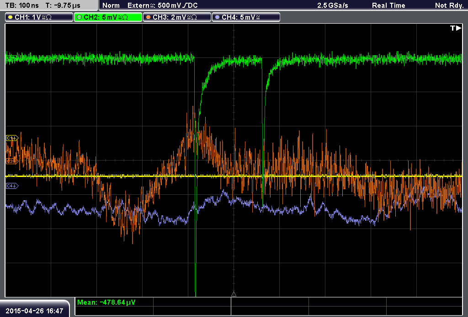468x317 pixels.
Task: Click the Extern 500 mV DC trigger source
Action: [162, 5]
